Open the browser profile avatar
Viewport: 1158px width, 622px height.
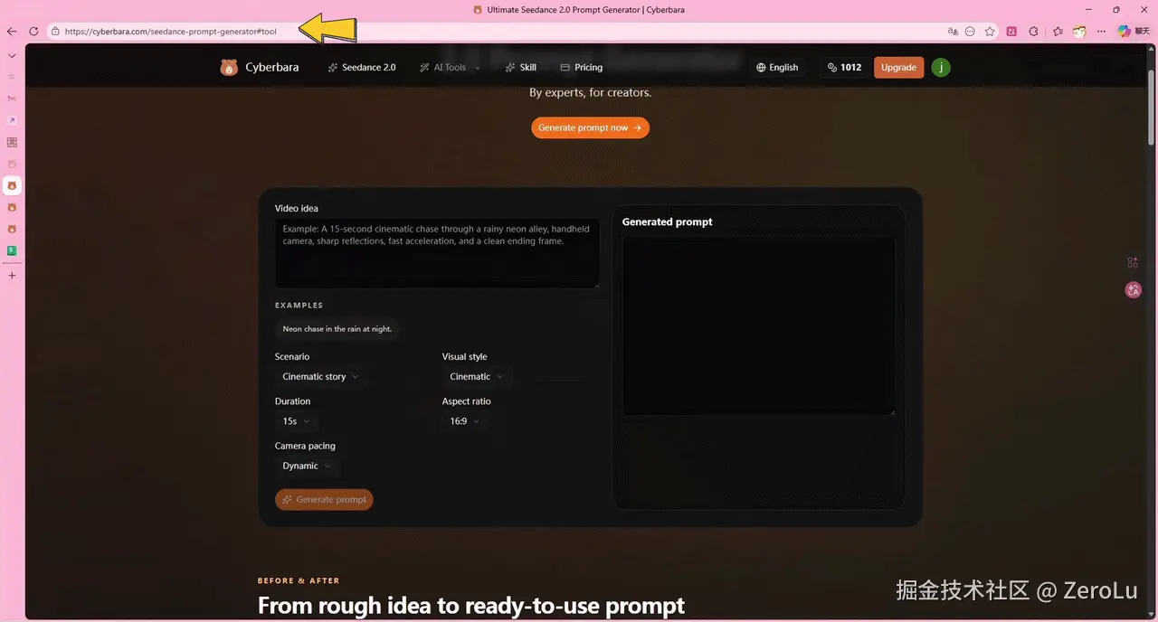pyautogui.click(x=1079, y=31)
